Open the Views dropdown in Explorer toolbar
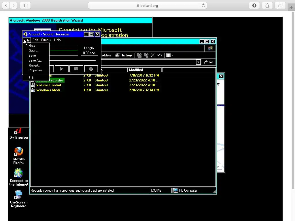The height and width of the screenshot is (221, 295). [169, 55]
